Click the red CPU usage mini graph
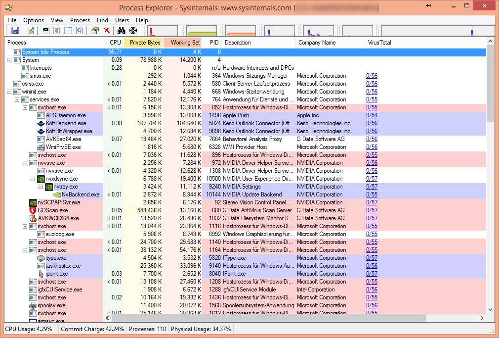 click(163, 31)
